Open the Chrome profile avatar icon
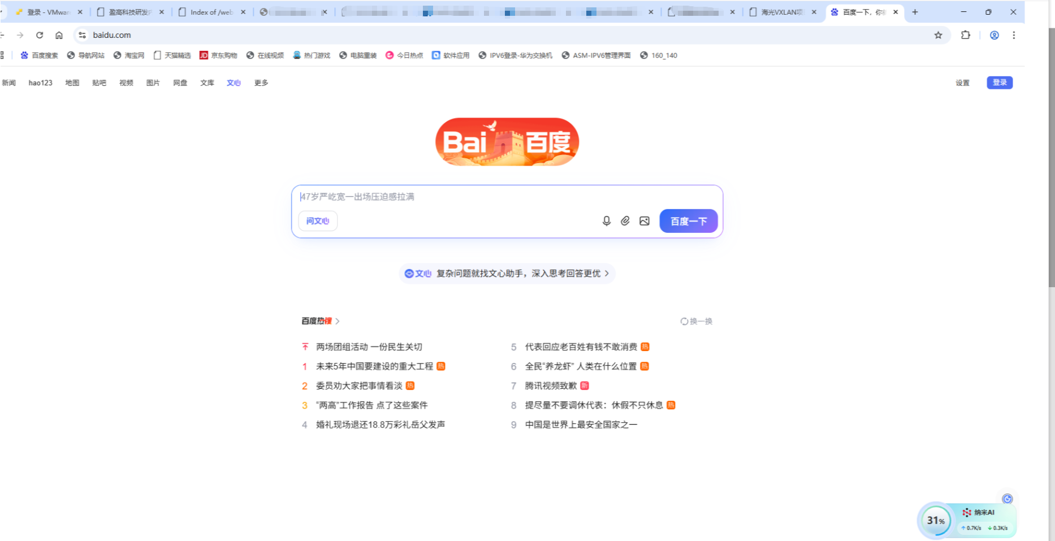Viewport: 1055px width, 541px height. coord(994,35)
